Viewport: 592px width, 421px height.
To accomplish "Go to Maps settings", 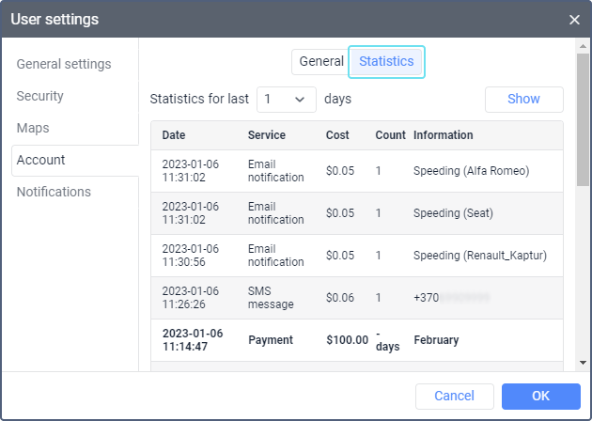I will pos(33,128).
